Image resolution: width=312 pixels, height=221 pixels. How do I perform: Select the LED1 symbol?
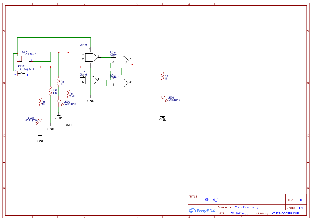coord(40,121)
